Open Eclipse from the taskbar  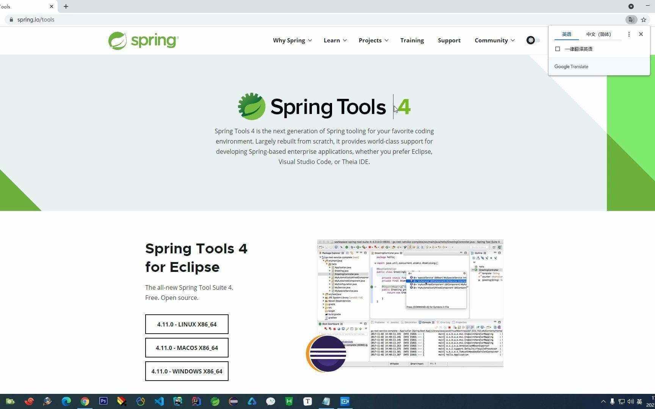pos(233,401)
